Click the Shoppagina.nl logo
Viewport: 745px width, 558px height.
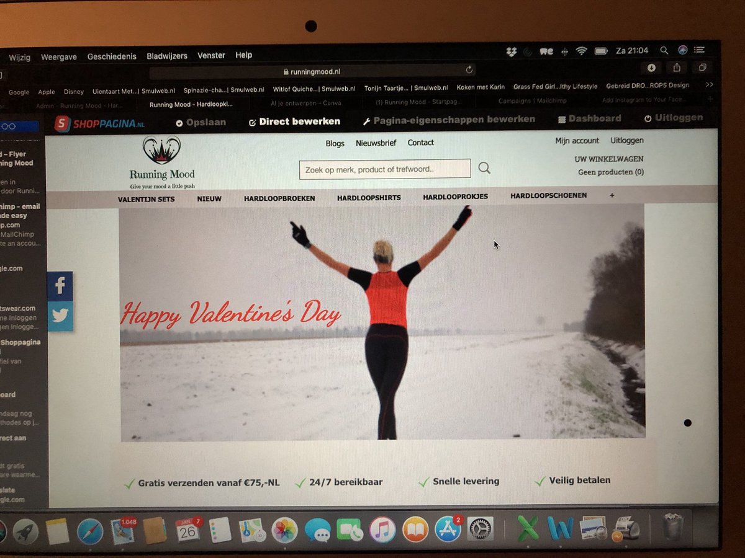(x=101, y=124)
